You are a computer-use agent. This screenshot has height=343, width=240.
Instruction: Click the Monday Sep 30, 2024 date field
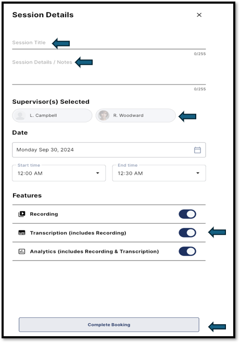109,150
